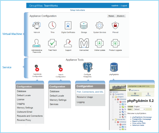Open the Network configuration icon
The height and width of the screenshot is (133, 159).
[36, 25]
